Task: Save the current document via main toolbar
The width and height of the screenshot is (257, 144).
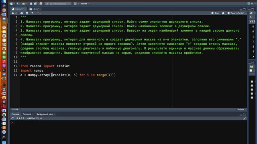Action: pyautogui.click(x=31, y=4)
